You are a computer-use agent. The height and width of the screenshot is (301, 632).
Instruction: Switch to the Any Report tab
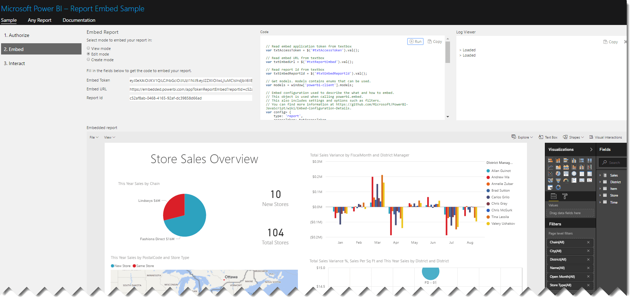(40, 20)
